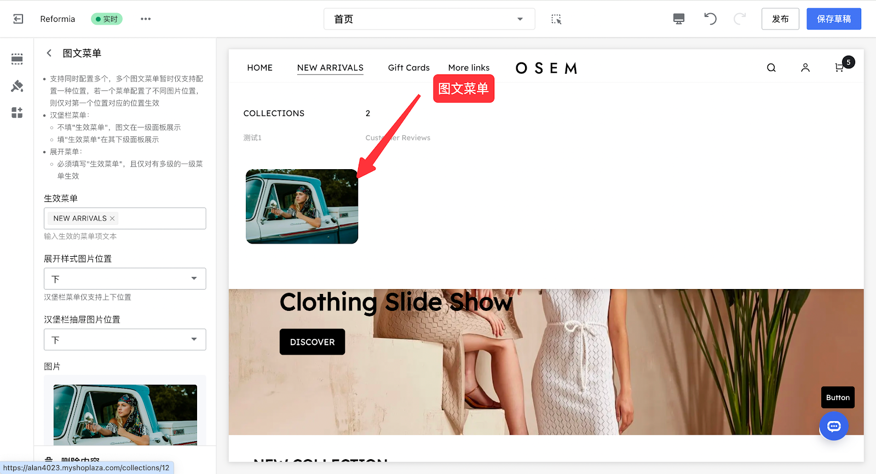The image size is (876, 474).
Task: Remove the NEW ARRIVALS tag
Action: [112, 218]
